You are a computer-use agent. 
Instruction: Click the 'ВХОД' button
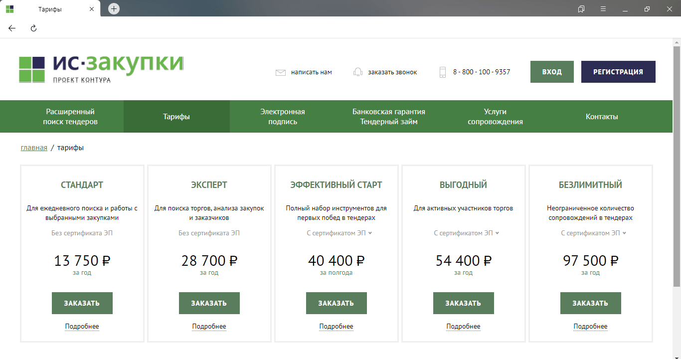[x=552, y=72]
